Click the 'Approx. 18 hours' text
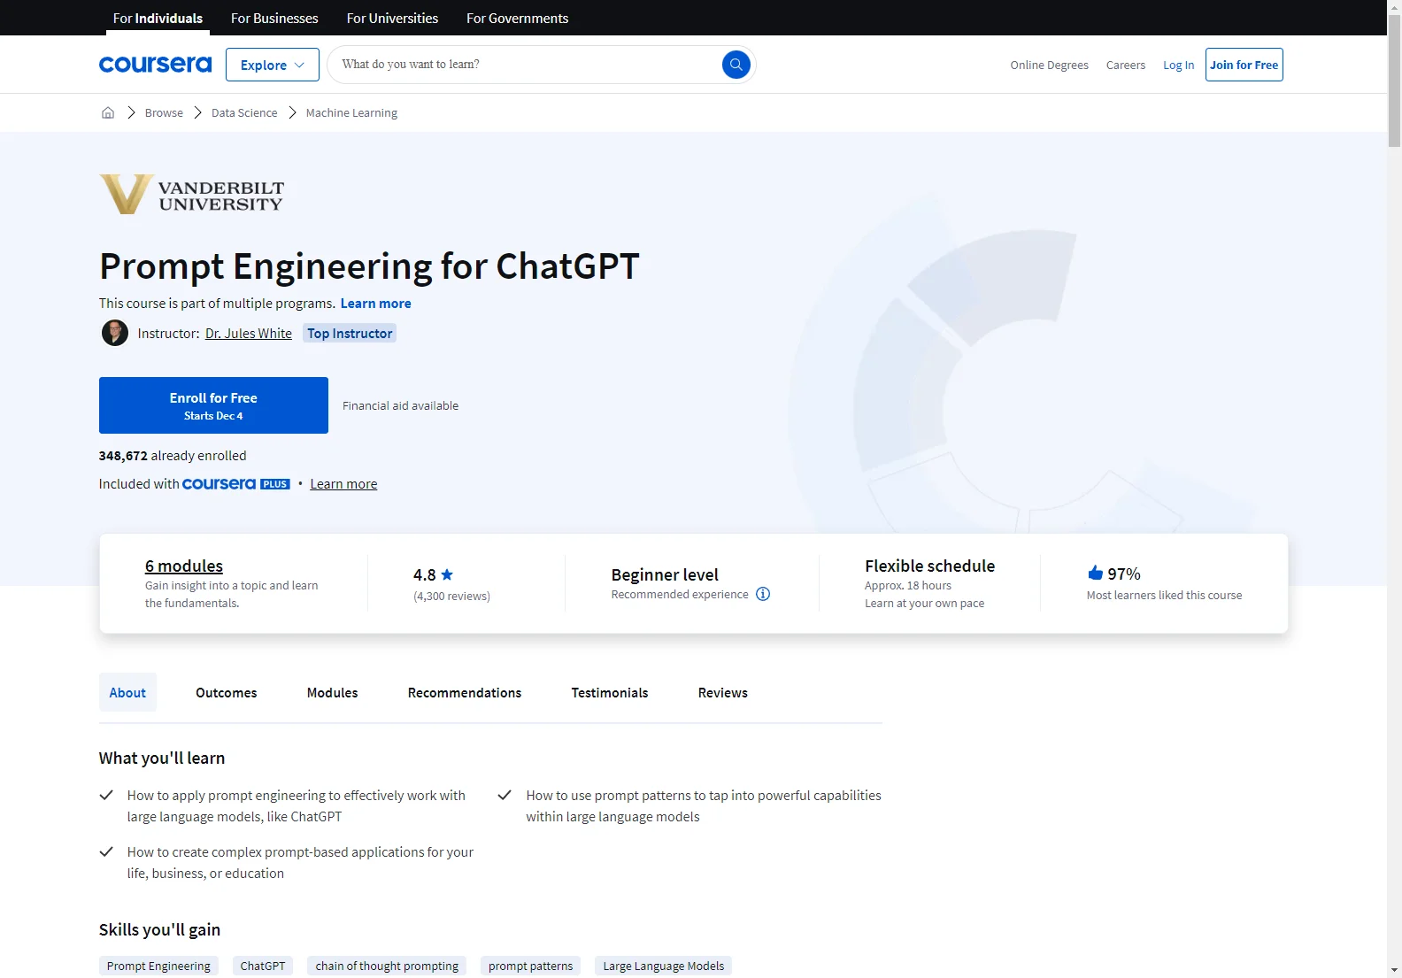 [x=908, y=585]
